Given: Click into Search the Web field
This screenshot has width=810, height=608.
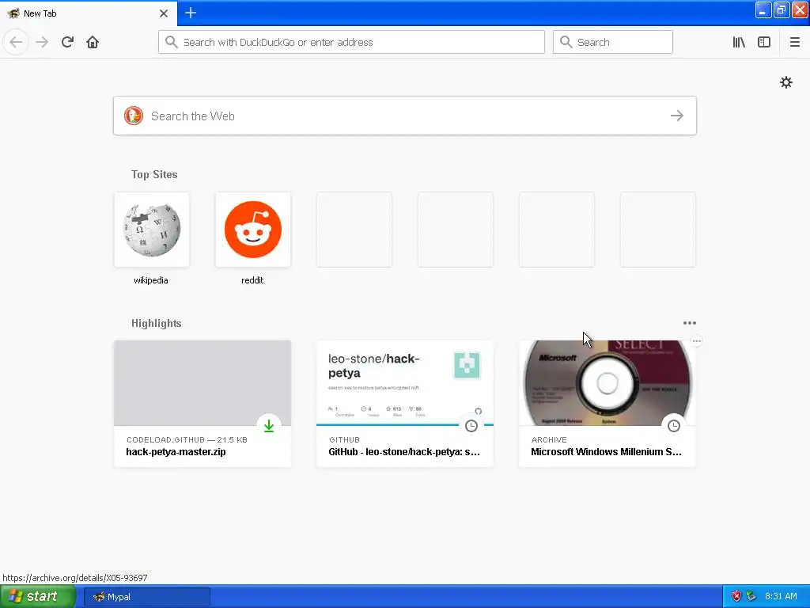Looking at the screenshot, I should 404,116.
